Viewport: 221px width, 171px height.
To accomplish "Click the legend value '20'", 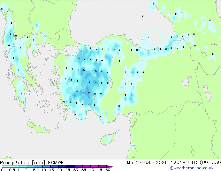I will [60, 170].
